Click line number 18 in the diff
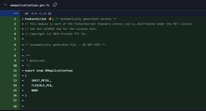The width and height of the screenshot is (206, 111). click(15, 106)
